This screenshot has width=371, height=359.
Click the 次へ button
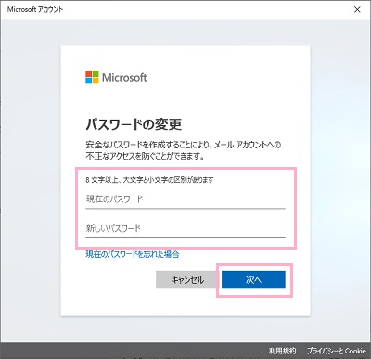253,280
